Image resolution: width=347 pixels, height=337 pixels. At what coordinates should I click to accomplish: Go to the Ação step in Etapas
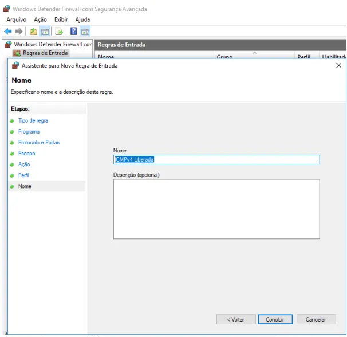(24, 164)
